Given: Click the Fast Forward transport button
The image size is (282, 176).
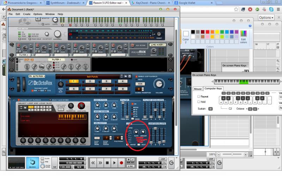Looking at the screenshot, I should click(x=100, y=163).
